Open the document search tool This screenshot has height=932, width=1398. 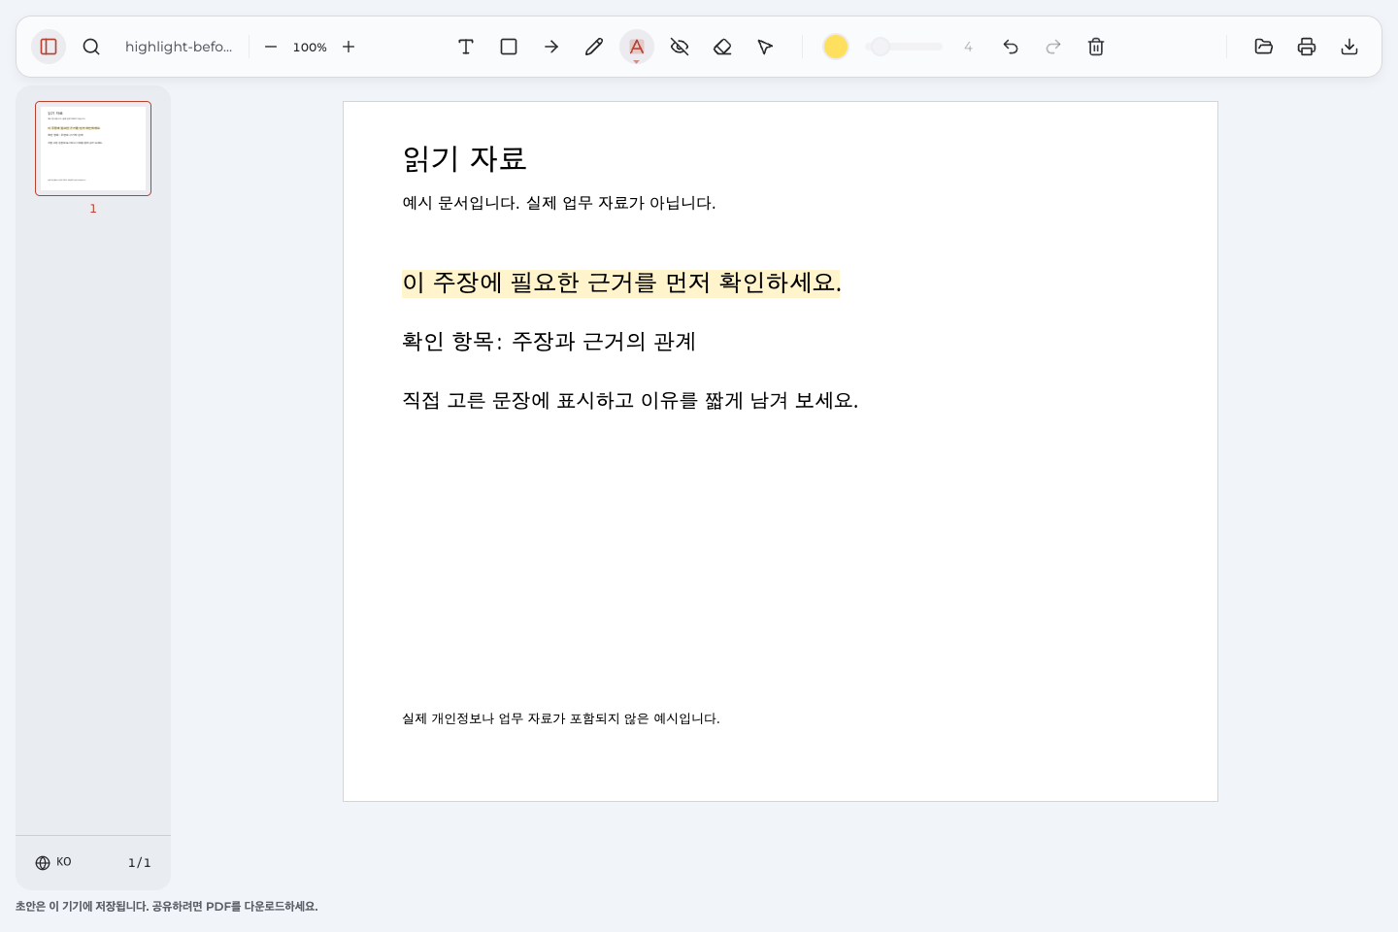coord(91,47)
